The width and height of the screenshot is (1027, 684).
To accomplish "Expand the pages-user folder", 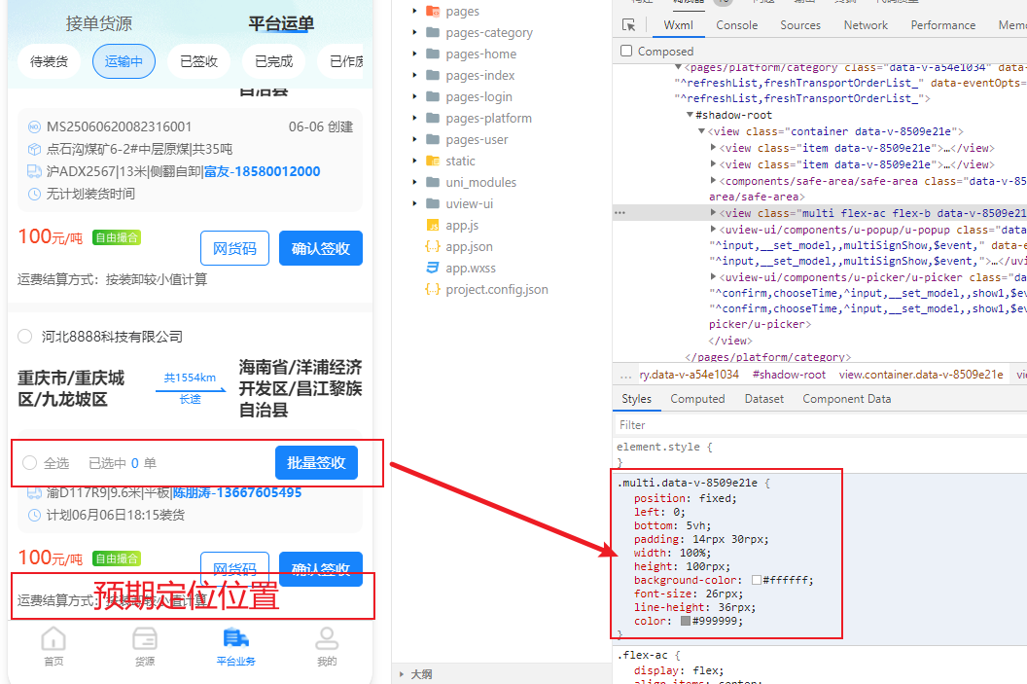I will point(414,139).
